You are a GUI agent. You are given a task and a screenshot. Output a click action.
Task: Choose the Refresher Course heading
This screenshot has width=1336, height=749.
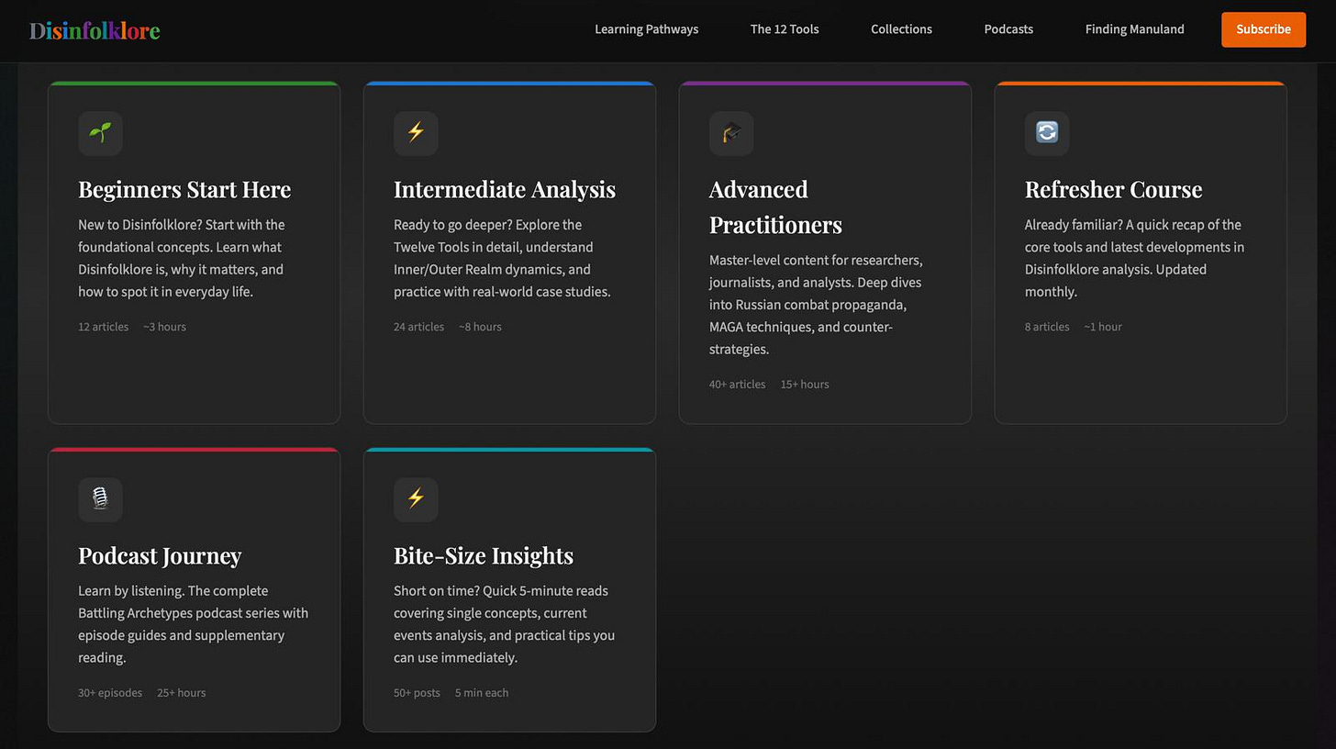pos(1113,189)
